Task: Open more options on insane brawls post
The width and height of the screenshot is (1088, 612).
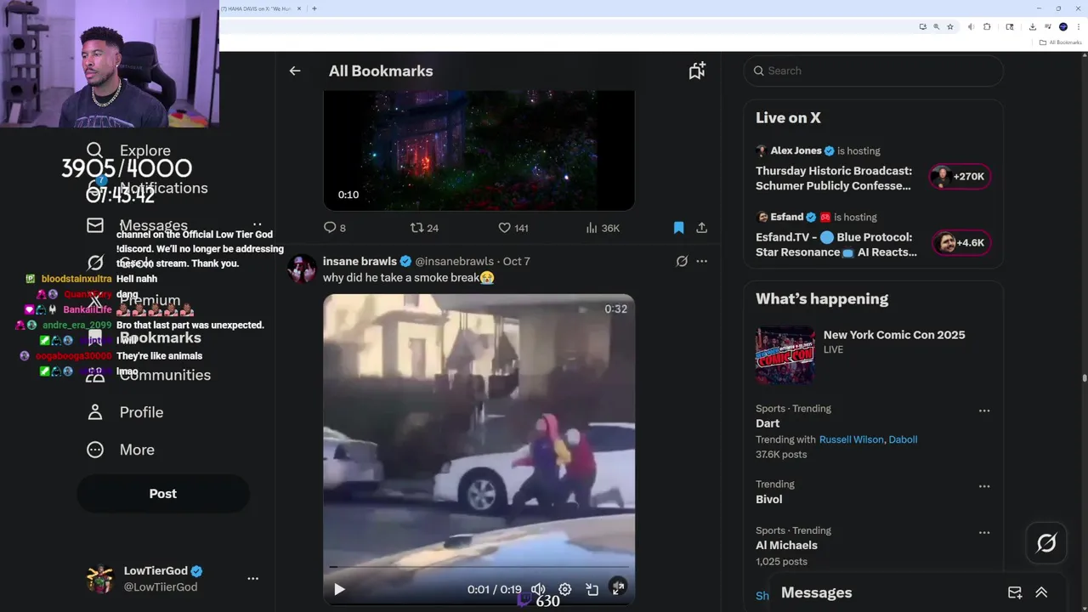Action: [x=701, y=262]
